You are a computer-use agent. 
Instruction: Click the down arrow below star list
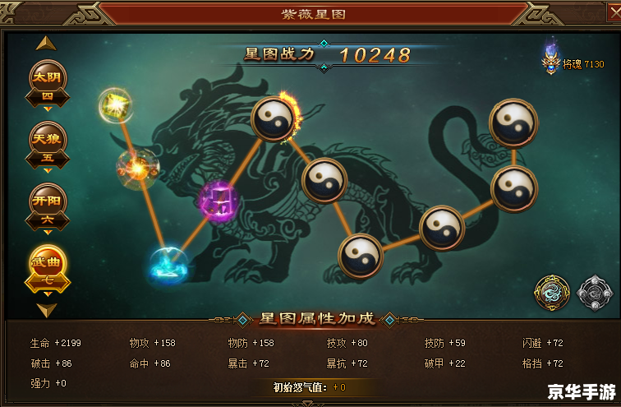point(46,310)
